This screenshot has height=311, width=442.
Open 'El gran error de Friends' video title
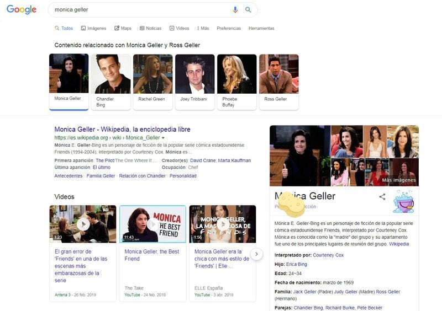(81, 266)
